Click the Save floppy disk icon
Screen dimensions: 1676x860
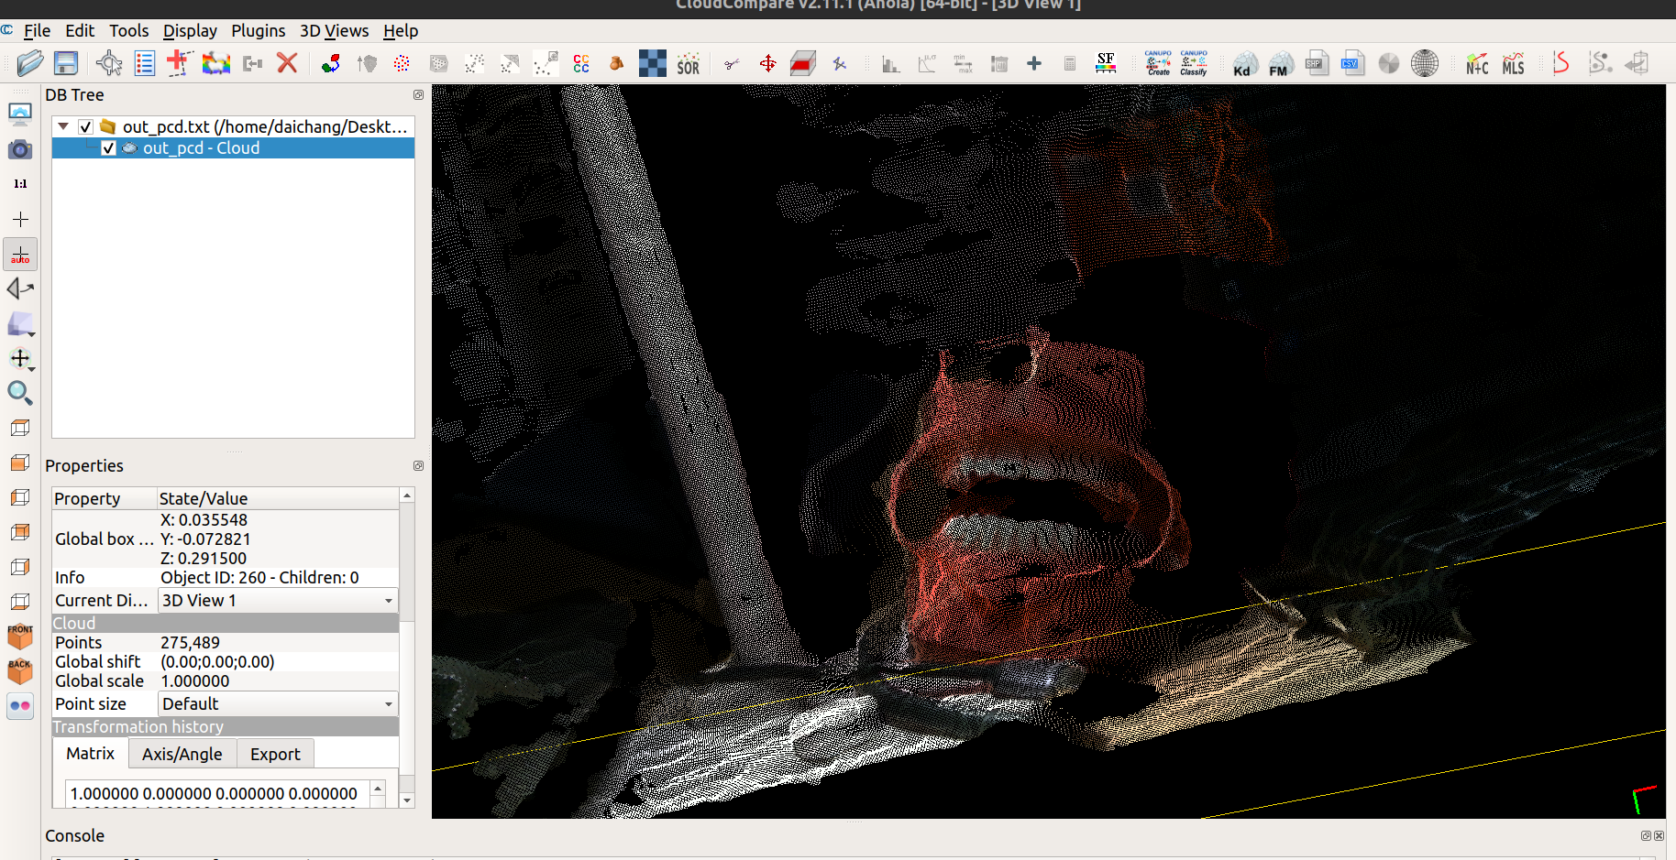[x=66, y=63]
